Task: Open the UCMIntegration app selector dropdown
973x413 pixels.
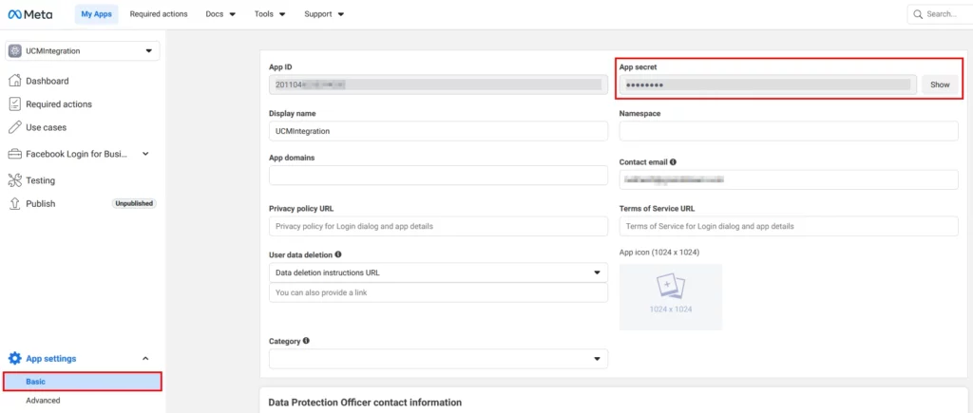Action: point(82,51)
